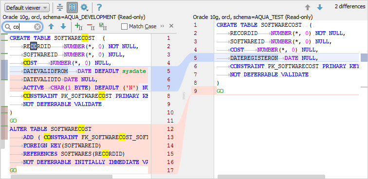Click 'NOT DEFERRABLE VALIDATE' in right pane
Viewport: 368px width, 179px height.
pyautogui.click(x=269, y=74)
